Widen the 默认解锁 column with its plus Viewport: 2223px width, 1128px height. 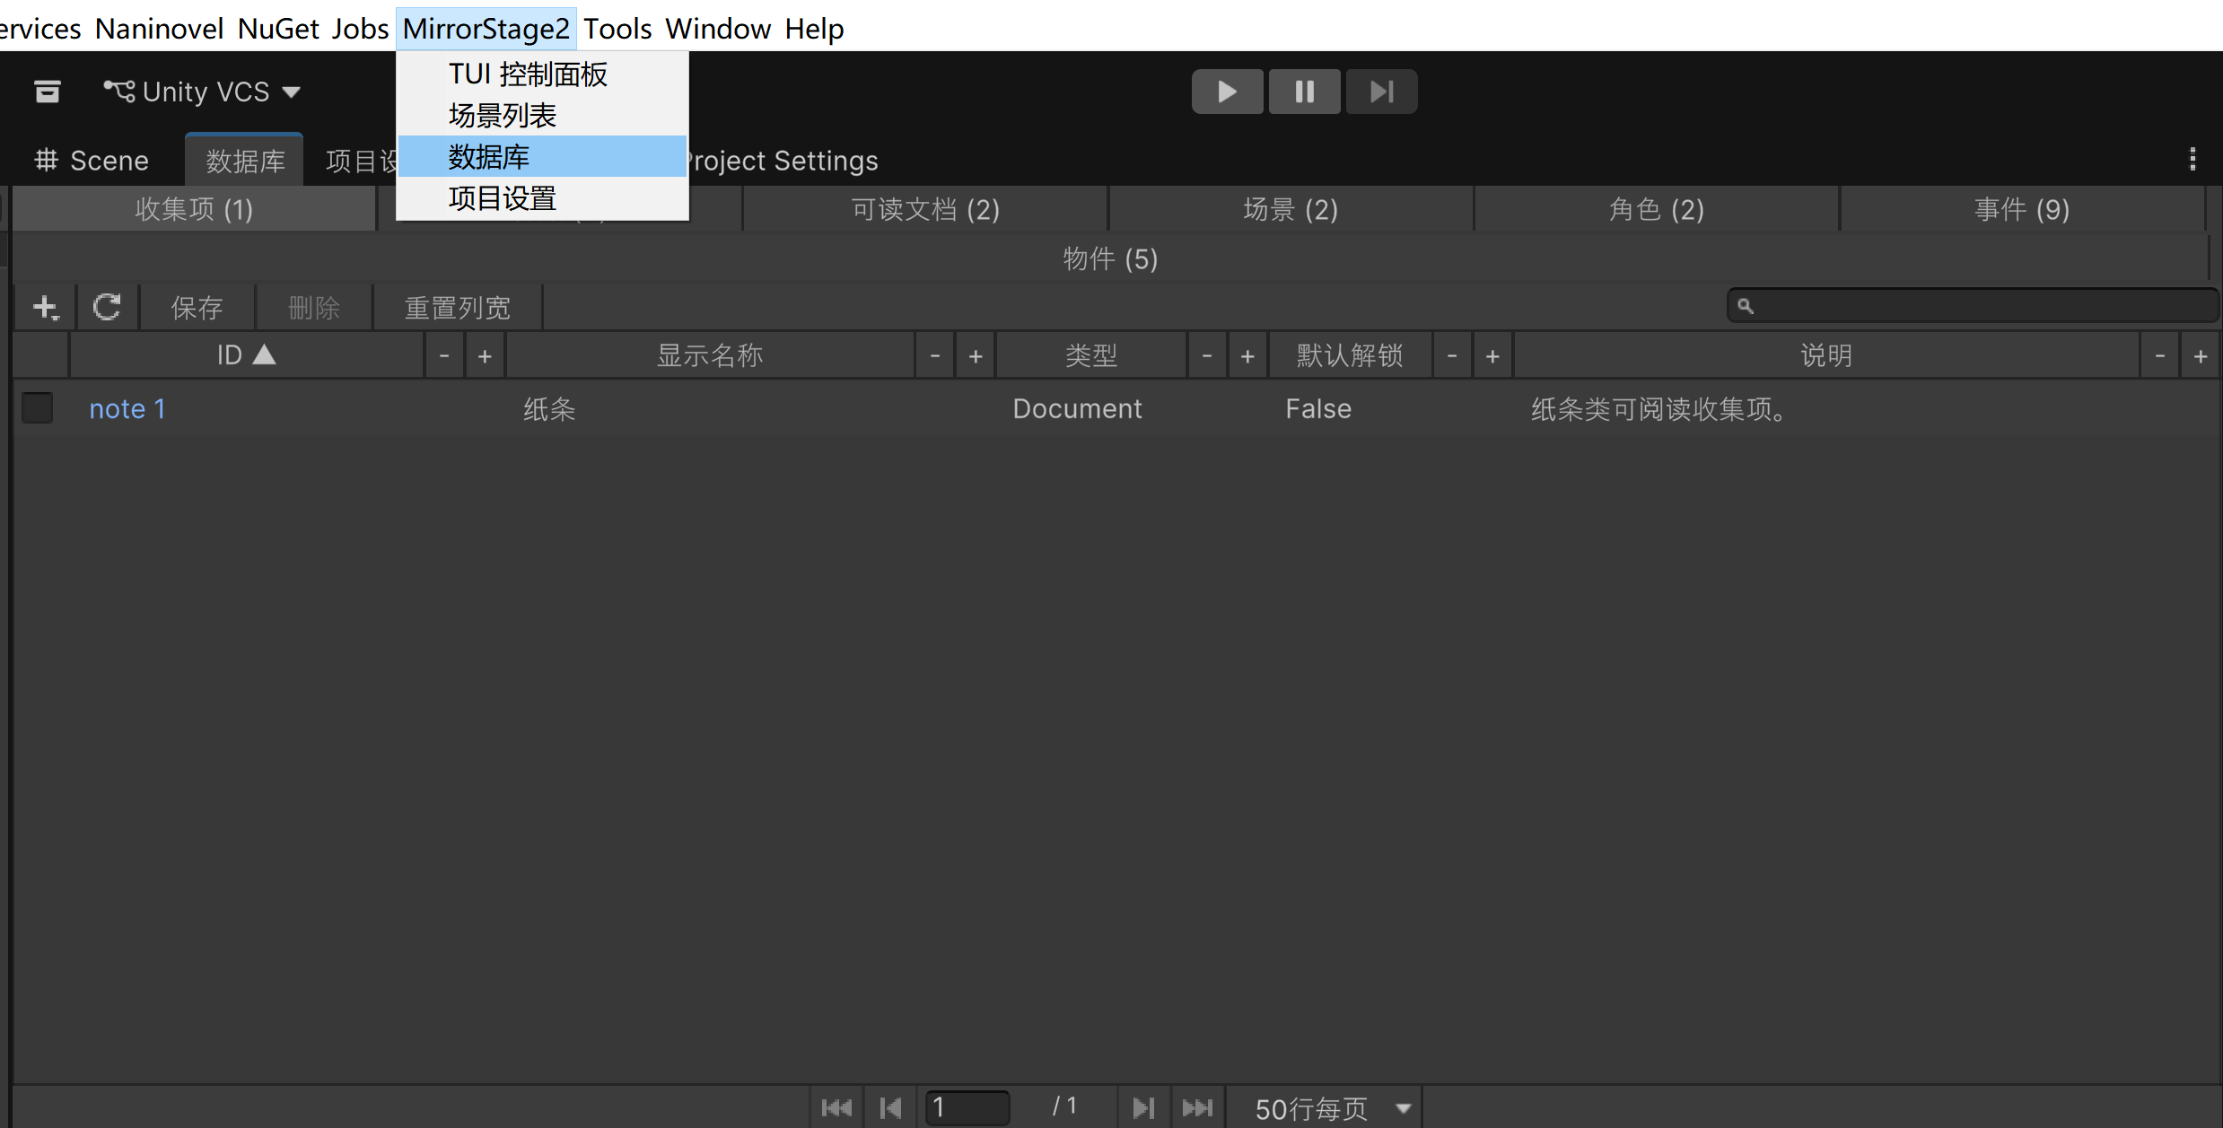click(x=1492, y=356)
